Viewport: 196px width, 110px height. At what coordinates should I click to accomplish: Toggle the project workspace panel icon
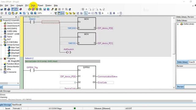[13, 9]
